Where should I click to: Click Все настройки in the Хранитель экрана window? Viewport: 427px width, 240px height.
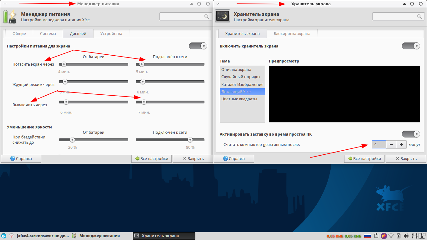click(364, 158)
